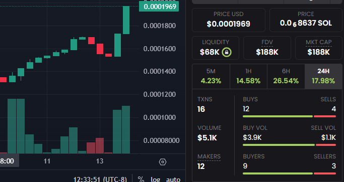Click the liquidity lock icon
This screenshot has width=344, height=182.
pyautogui.click(x=227, y=52)
